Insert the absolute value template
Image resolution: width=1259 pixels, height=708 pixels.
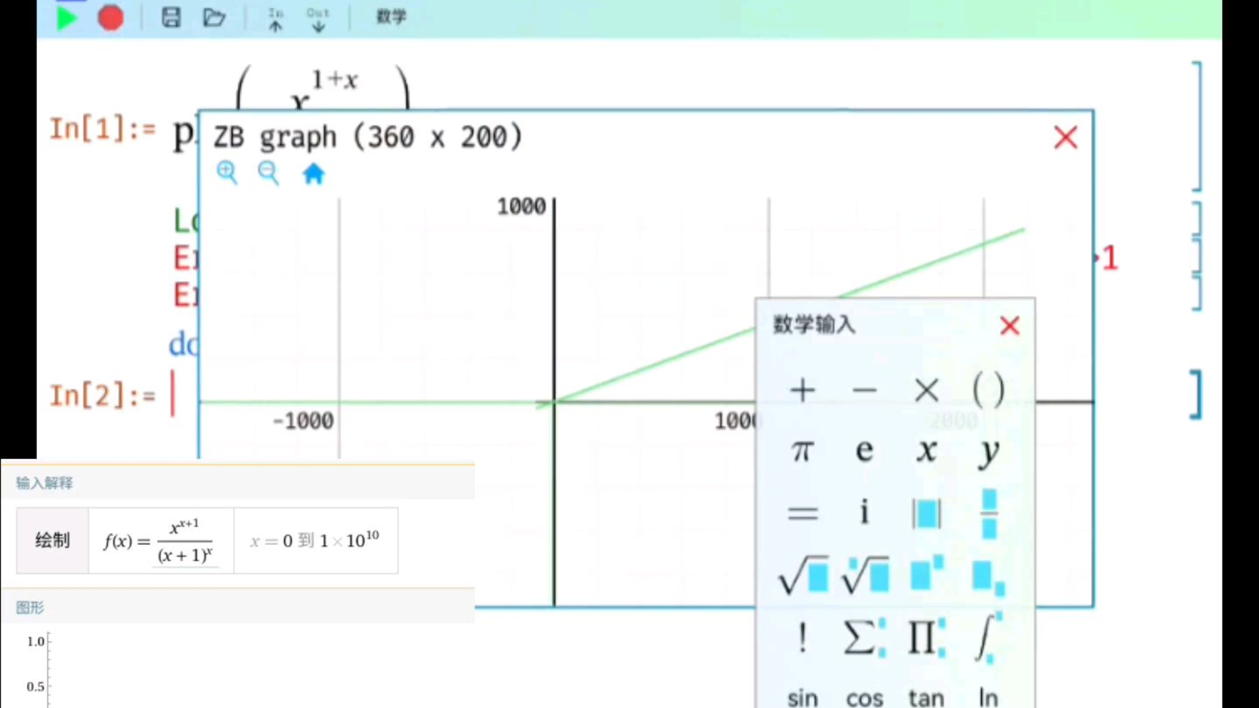pos(926,513)
